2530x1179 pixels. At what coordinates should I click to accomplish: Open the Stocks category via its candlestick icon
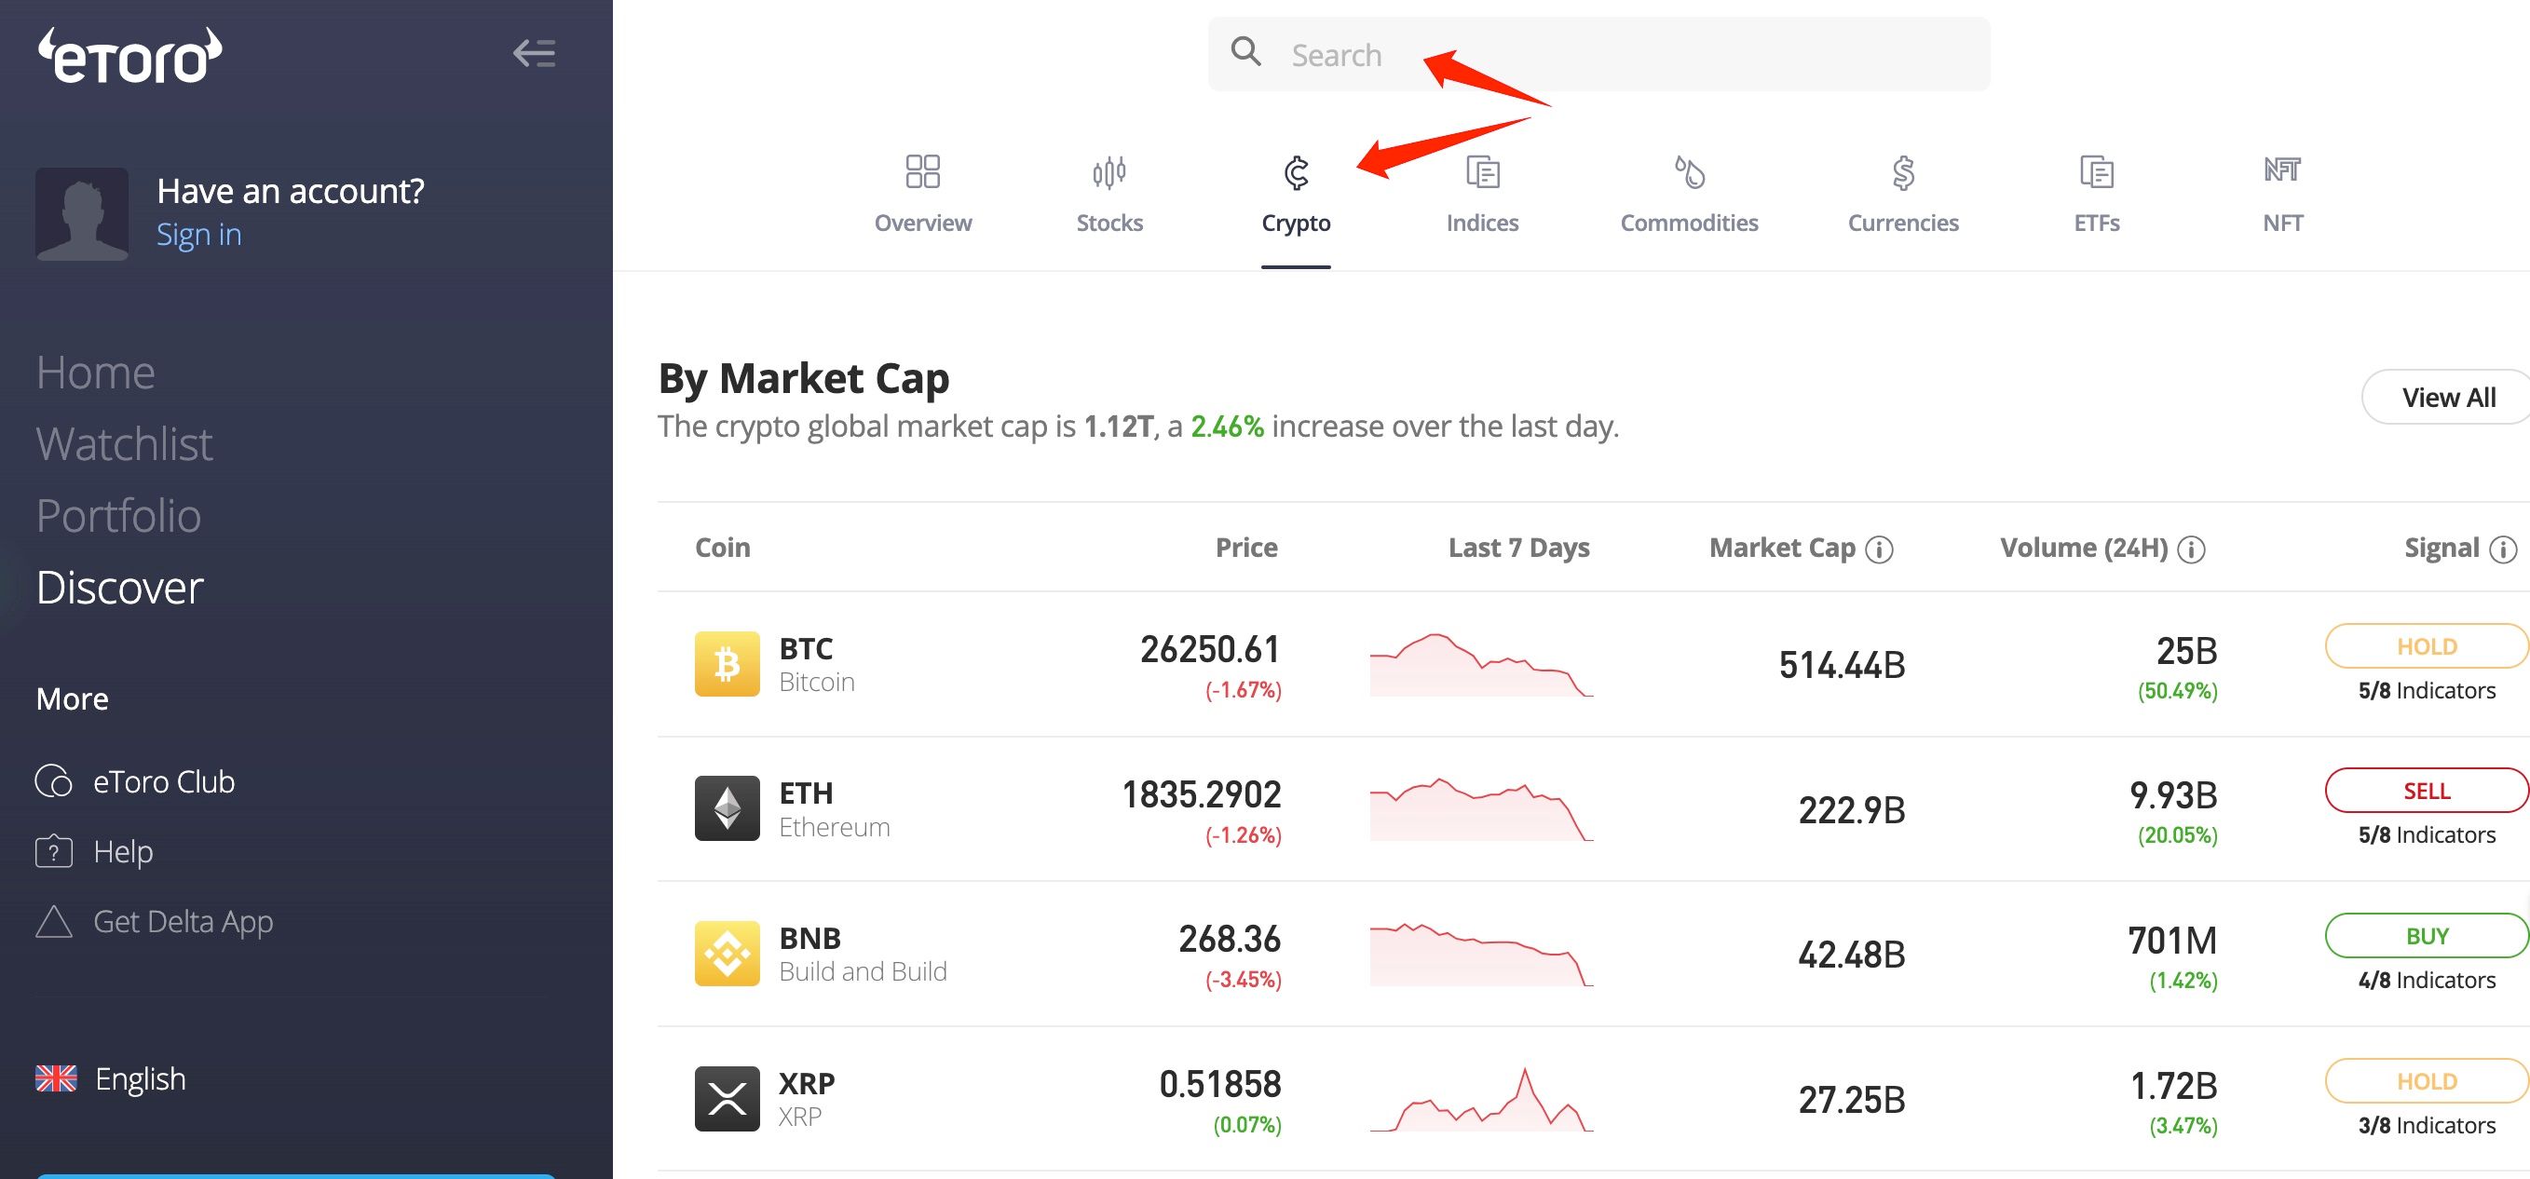click(x=1109, y=171)
